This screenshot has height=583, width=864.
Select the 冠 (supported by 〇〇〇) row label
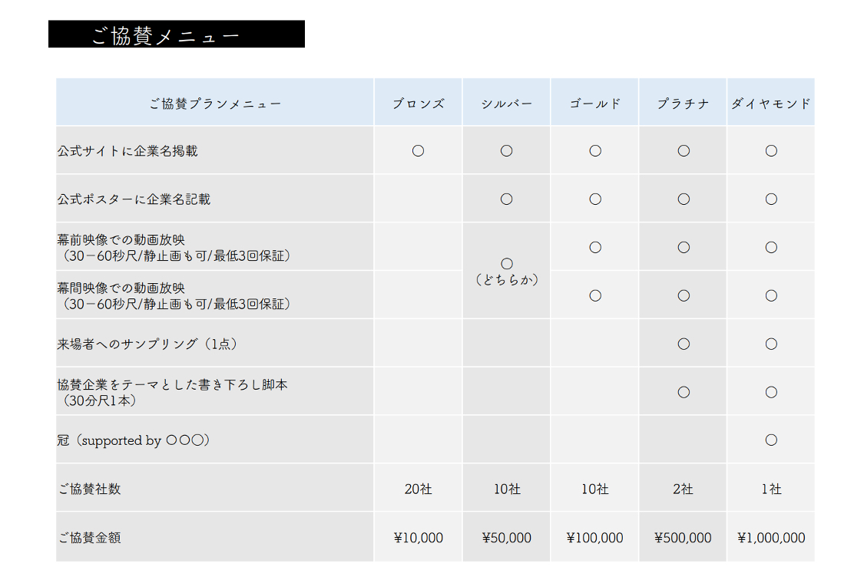click(x=134, y=440)
